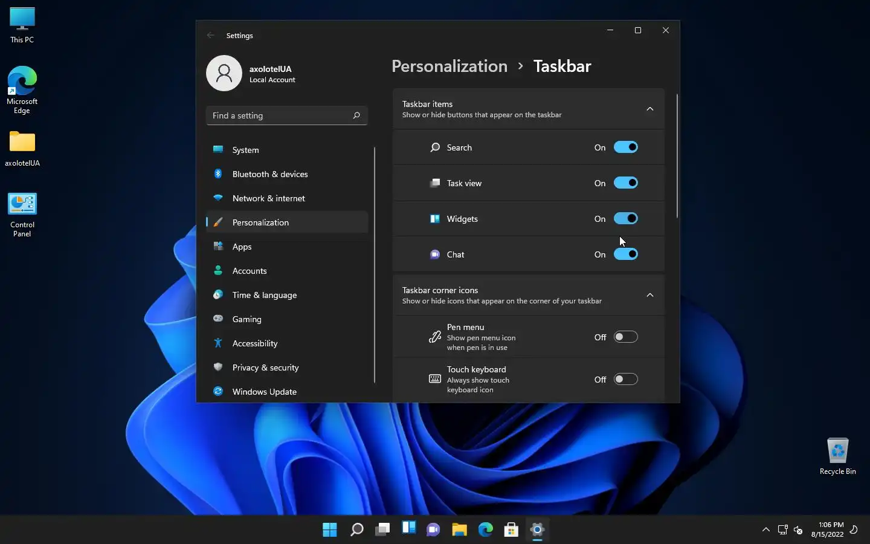
Task: Collapse the Taskbar items section
Action: tap(650, 109)
